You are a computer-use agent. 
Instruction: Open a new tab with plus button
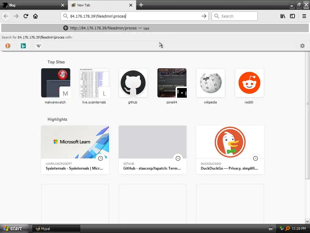141,5
